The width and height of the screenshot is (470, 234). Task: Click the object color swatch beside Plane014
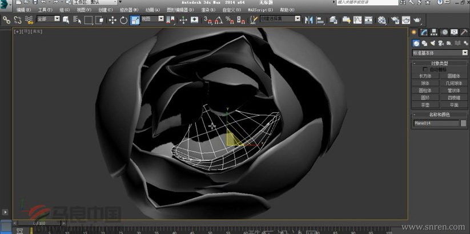pyautogui.click(x=463, y=123)
